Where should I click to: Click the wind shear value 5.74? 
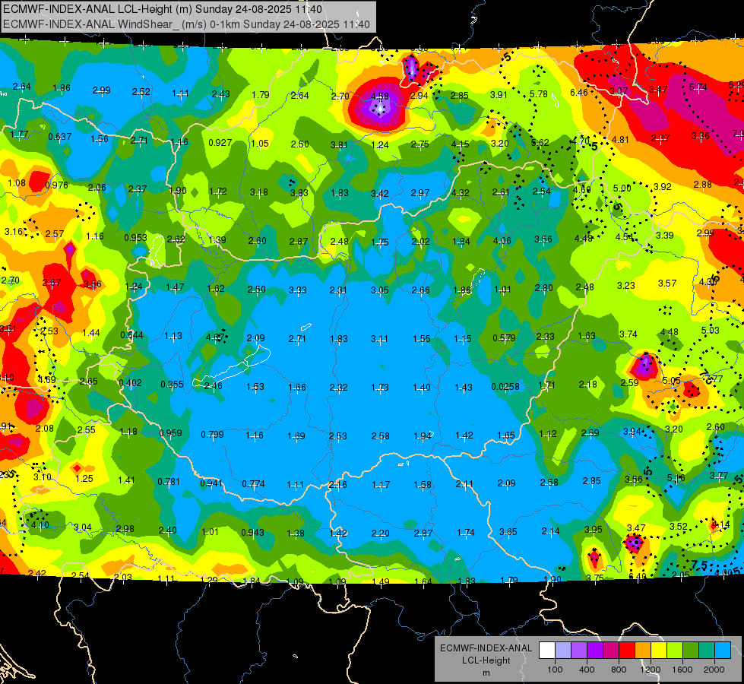(698, 87)
